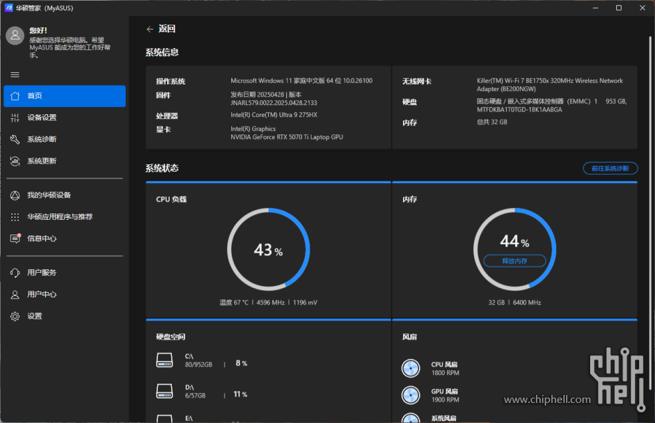Click the MTFDKBA1T0TGD SSD model text
The height and width of the screenshot is (423, 655).
(x=520, y=110)
